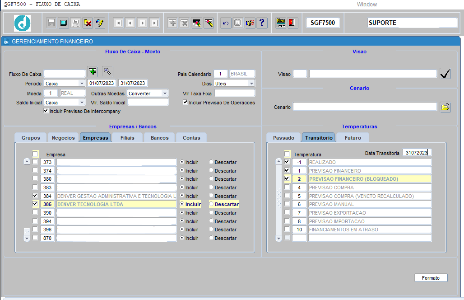Open the Periodo dropdown
464x300 pixels.
82,84
